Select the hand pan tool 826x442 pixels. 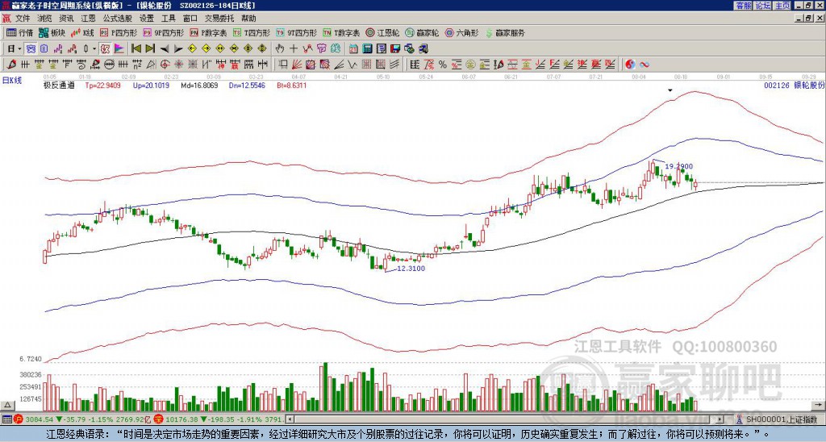pos(280,49)
